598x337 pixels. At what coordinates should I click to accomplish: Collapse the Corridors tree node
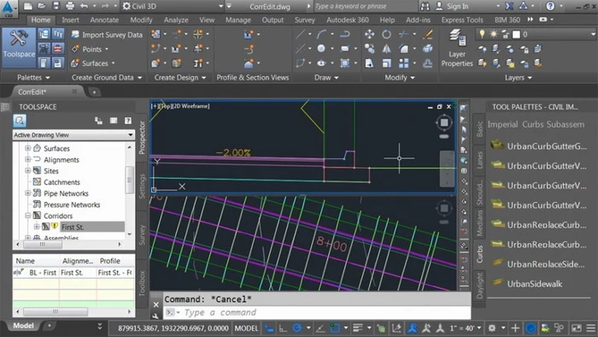pos(27,216)
